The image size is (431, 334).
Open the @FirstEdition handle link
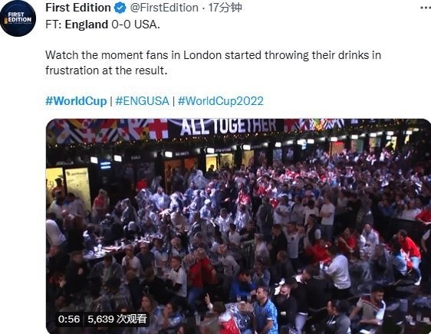164,8
